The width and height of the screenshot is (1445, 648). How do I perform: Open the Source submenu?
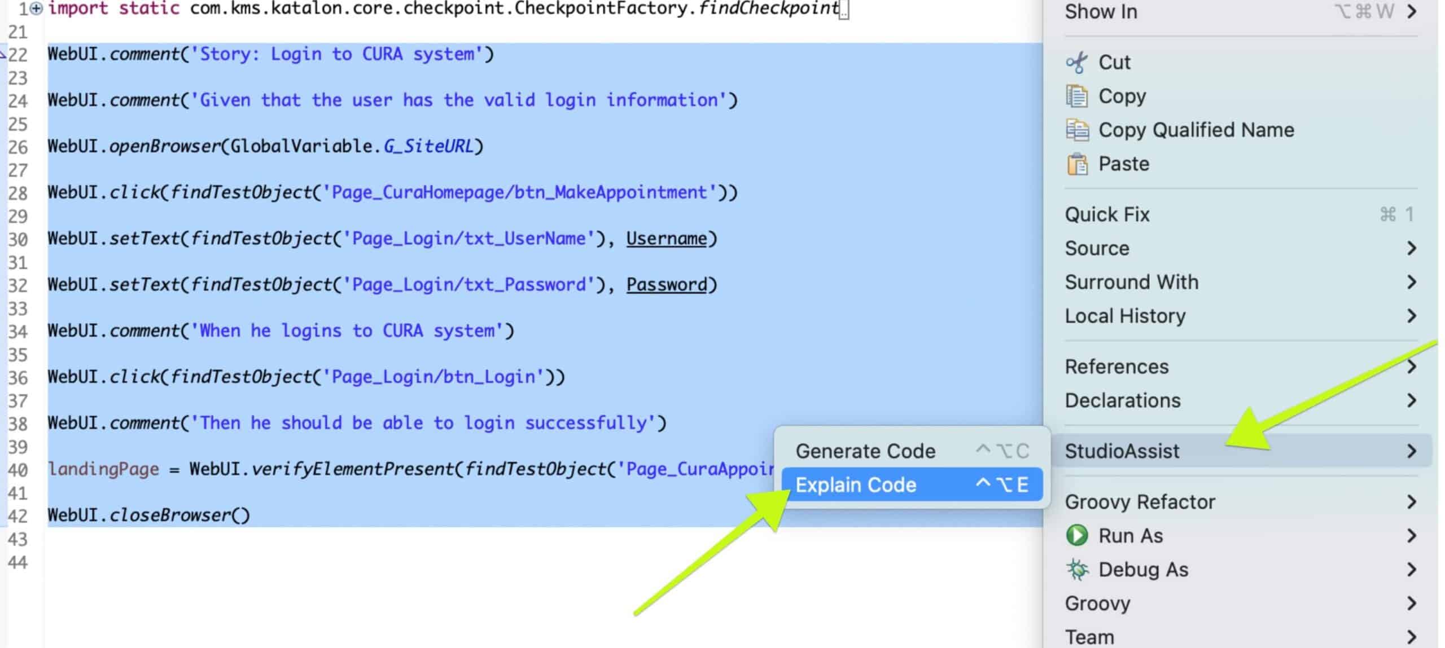1240,248
